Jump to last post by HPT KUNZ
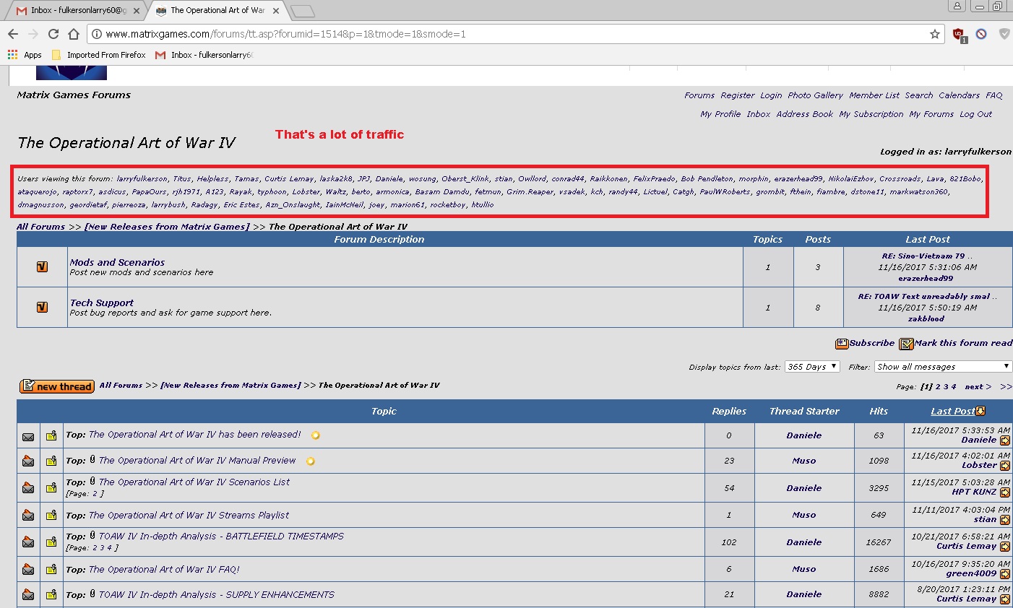The image size is (1013, 608). [1004, 492]
